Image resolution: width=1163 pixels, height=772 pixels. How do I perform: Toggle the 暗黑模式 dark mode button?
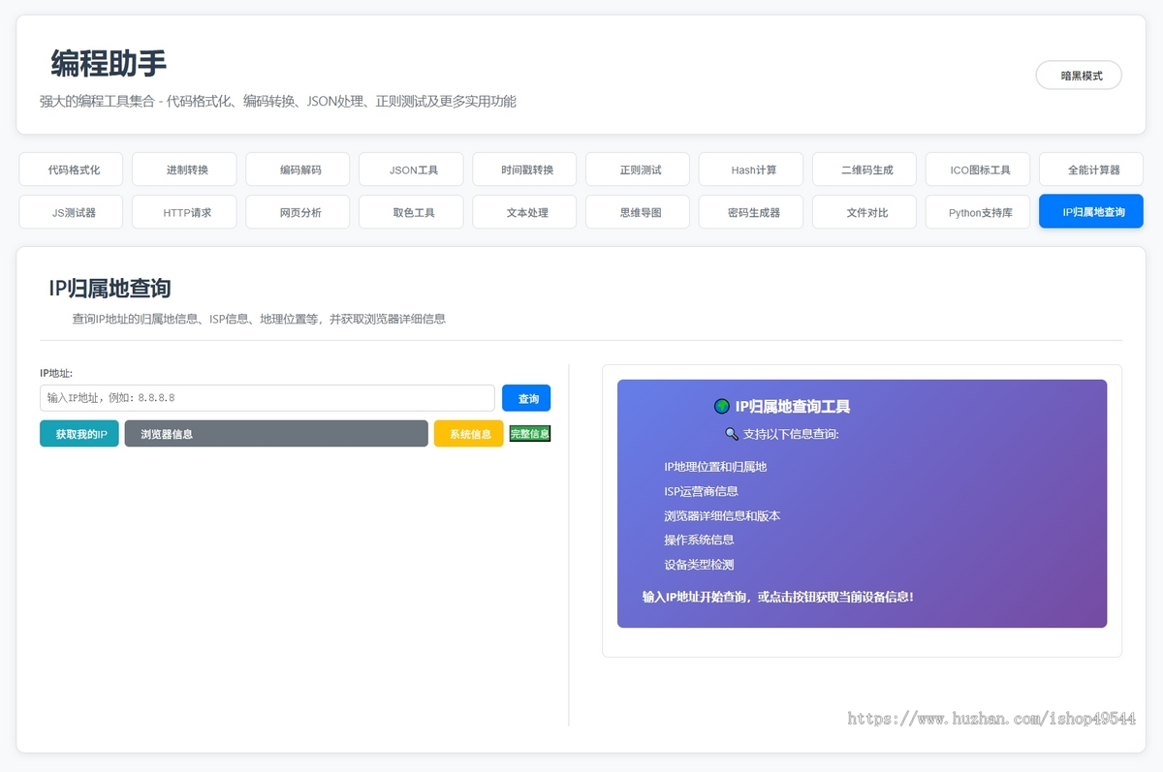(x=1079, y=76)
